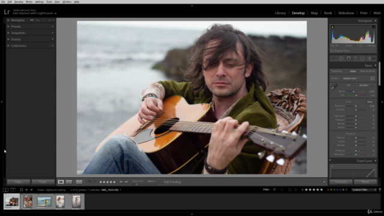The image size is (384, 216).
Task: Expand the Presets panel
Action: click(x=8, y=26)
